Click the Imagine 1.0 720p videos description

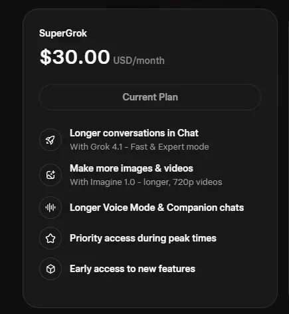tap(146, 182)
